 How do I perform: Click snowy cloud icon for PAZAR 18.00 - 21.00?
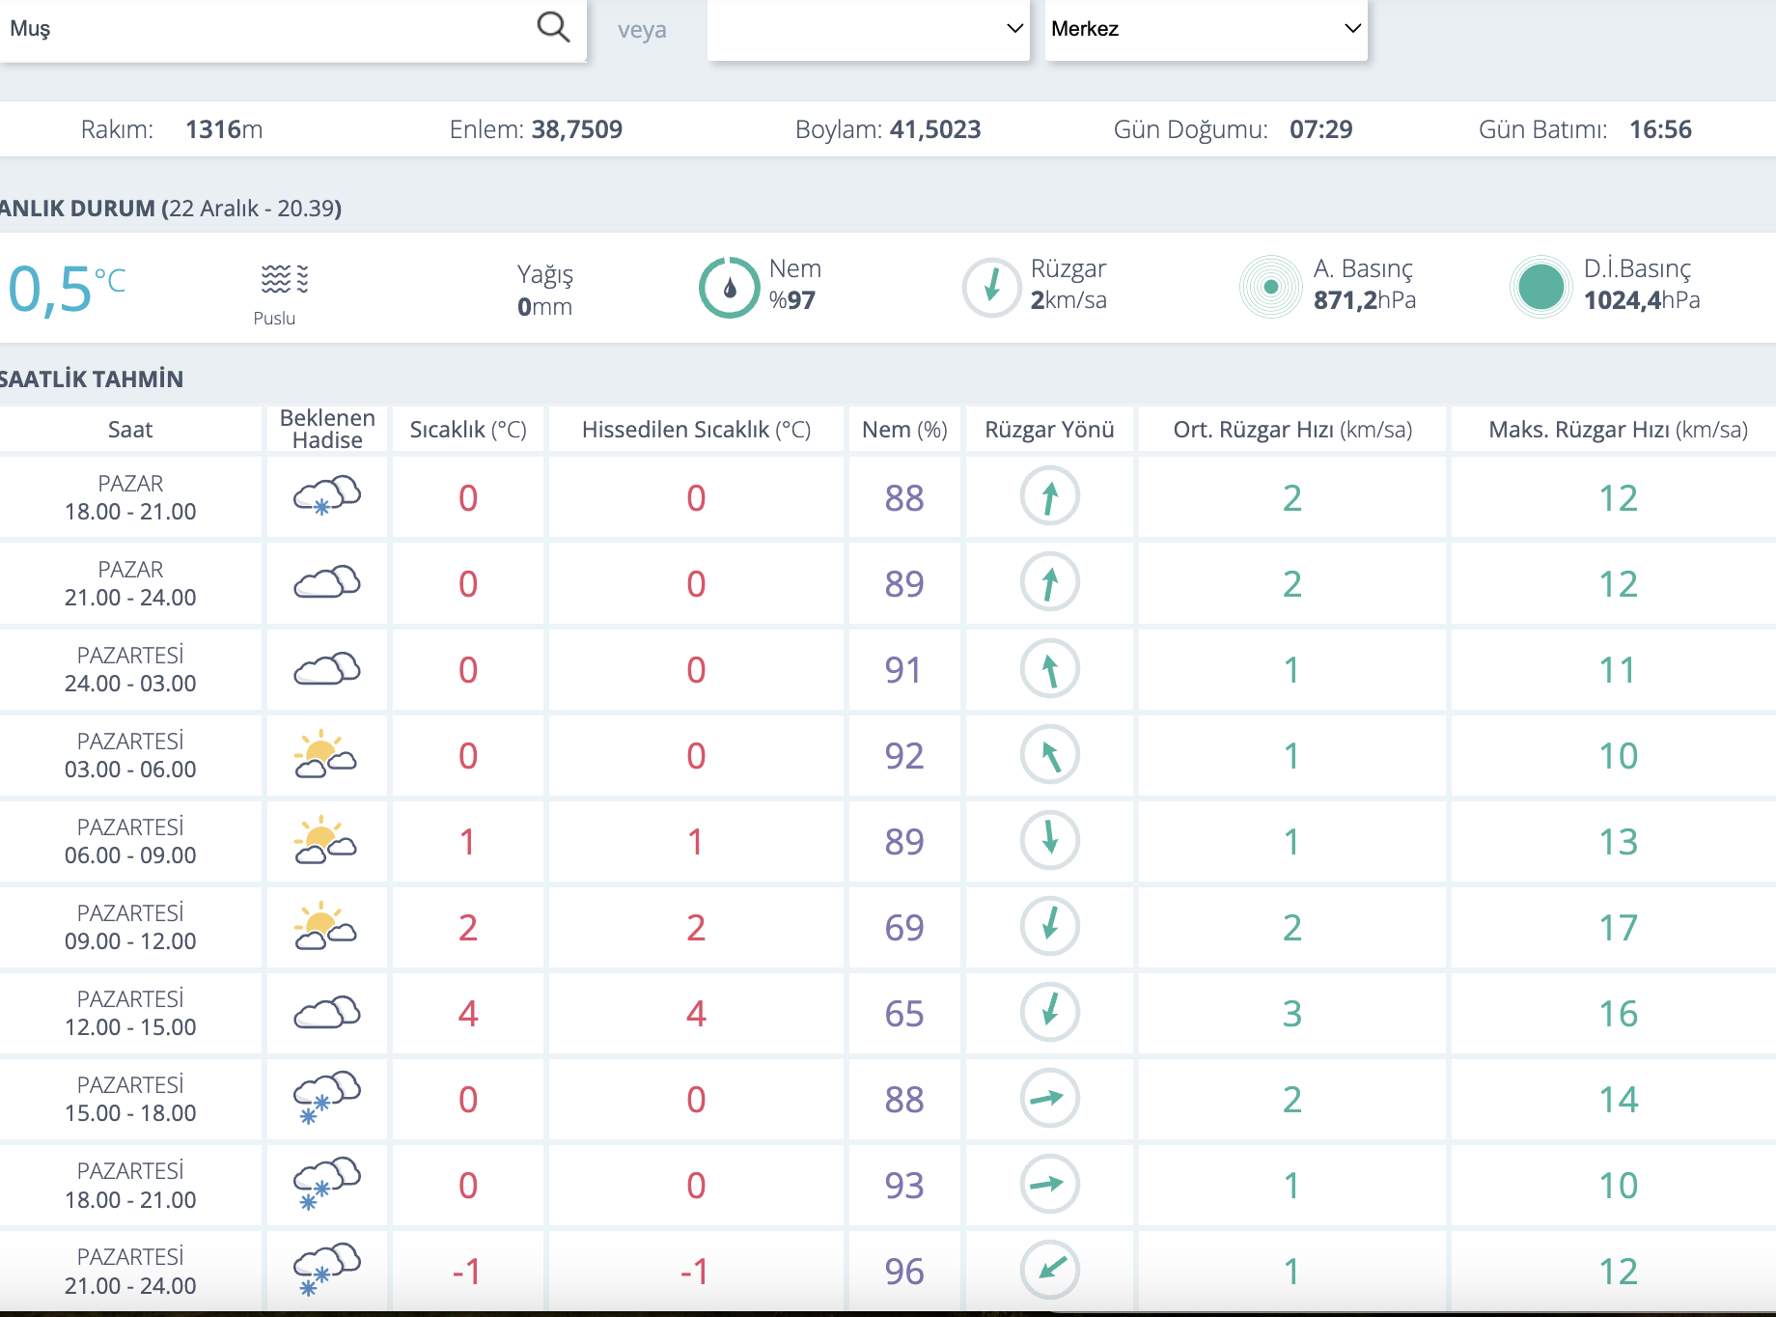coord(327,496)
